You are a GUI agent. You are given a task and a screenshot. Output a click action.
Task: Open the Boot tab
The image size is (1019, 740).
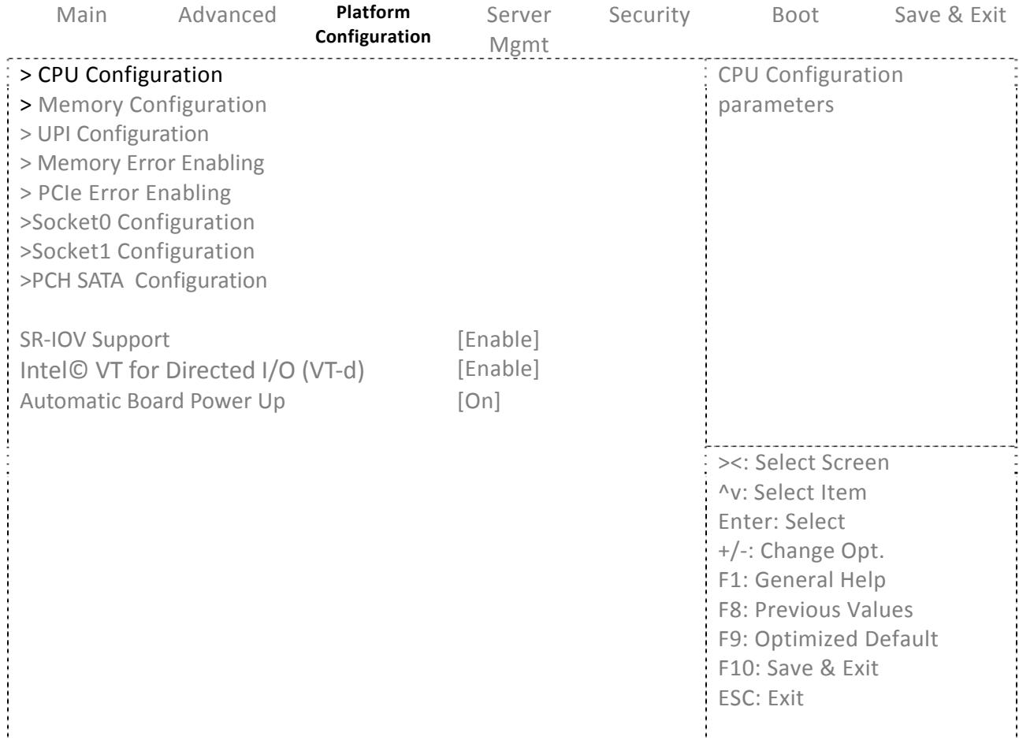[796, 15]
